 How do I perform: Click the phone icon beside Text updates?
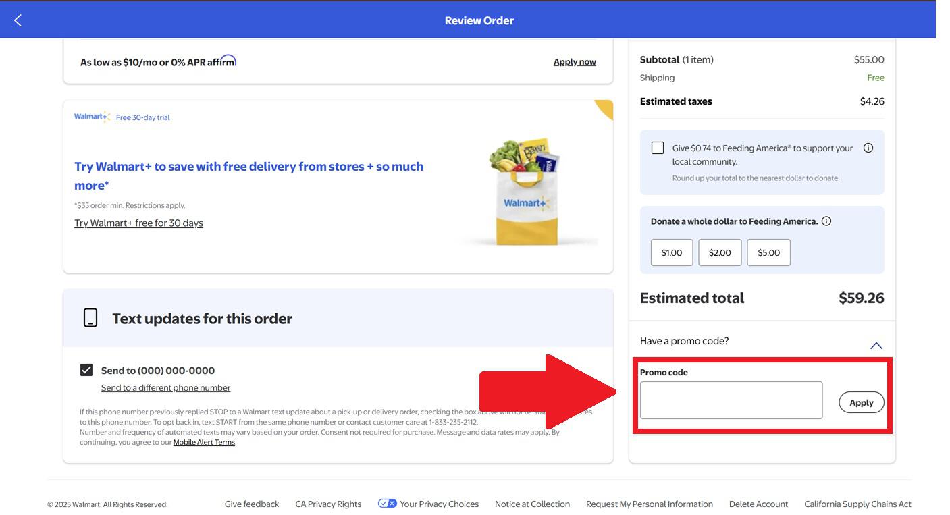[90, 318]
